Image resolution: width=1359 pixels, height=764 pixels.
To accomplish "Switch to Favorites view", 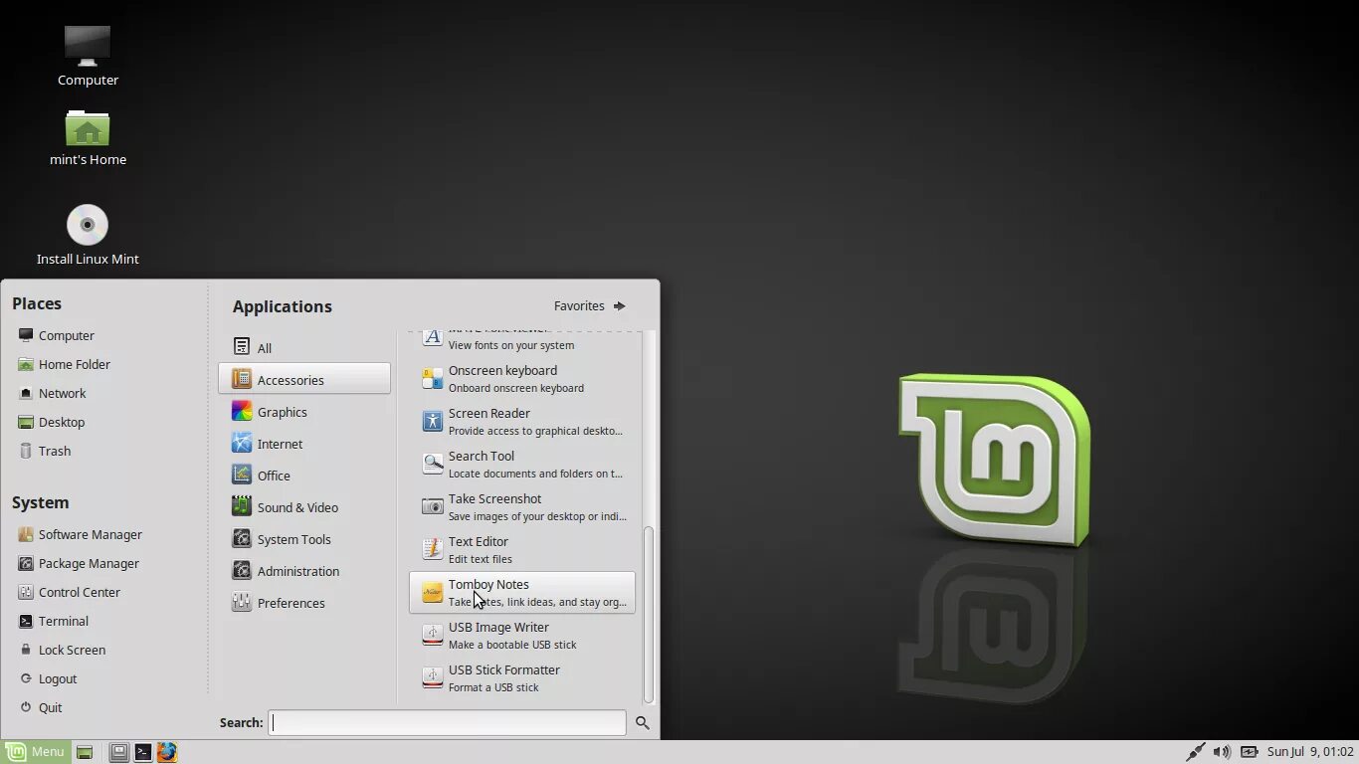I will [x=590, y=305].
